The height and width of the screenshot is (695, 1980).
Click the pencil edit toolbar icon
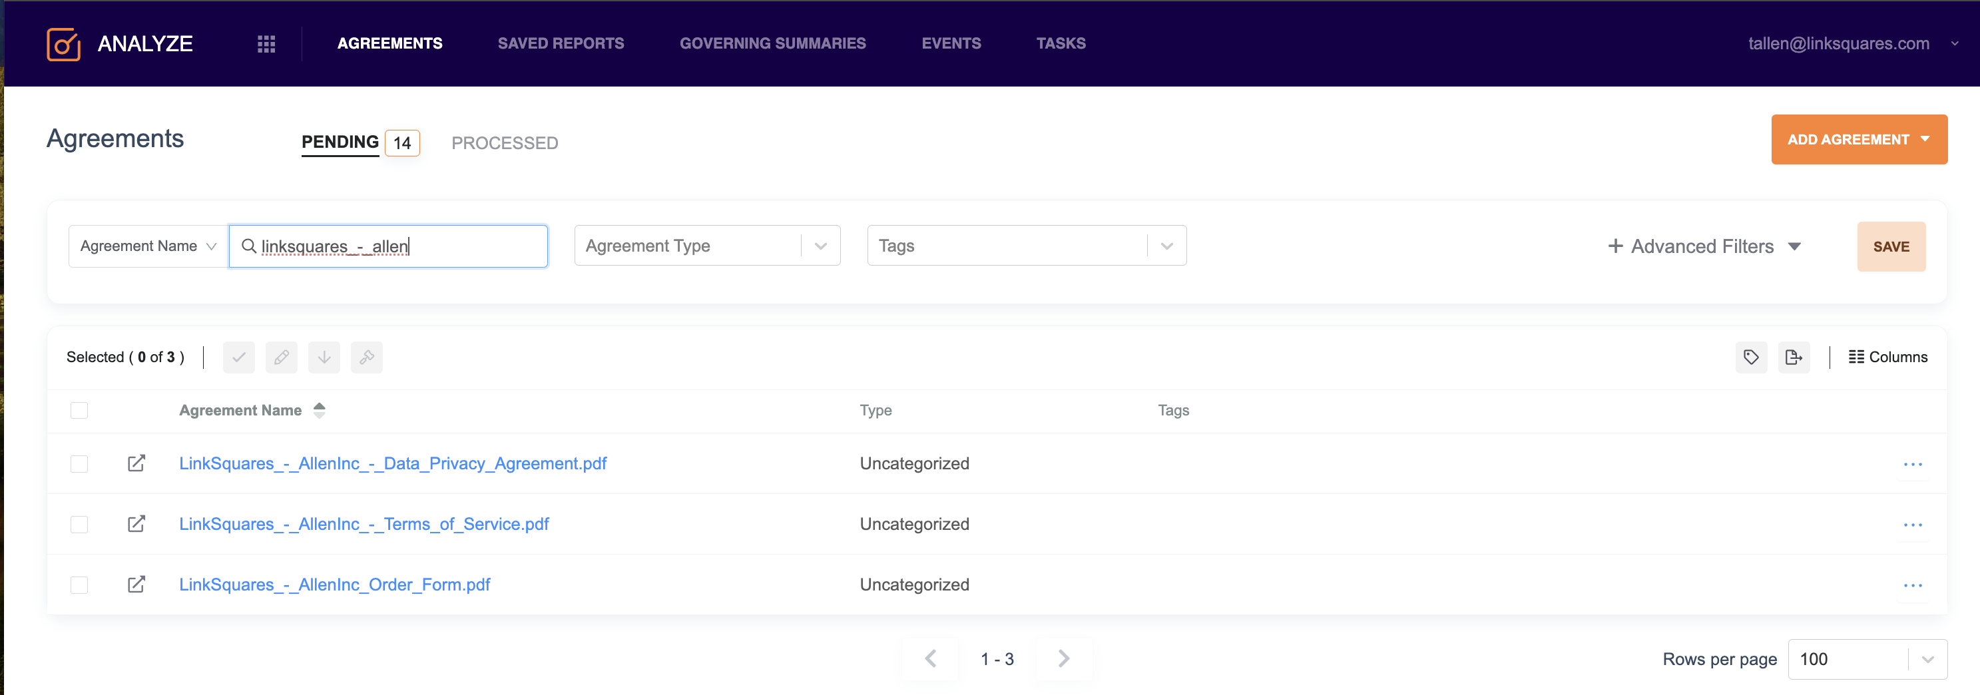tap(282, 357)
